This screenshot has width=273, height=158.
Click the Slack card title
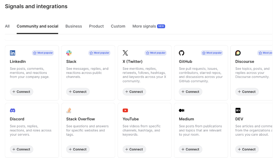71,62
